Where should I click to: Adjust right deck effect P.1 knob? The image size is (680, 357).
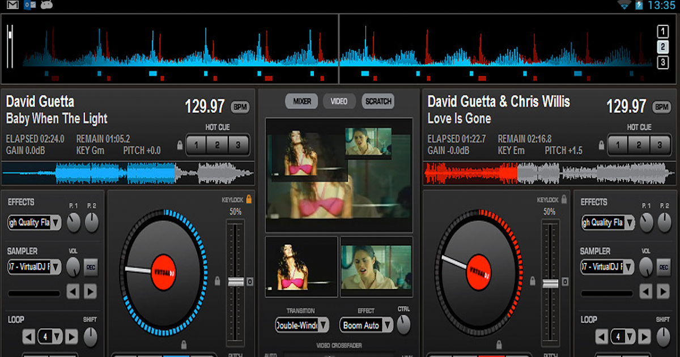pyautogui.click(x=648, y=222)
